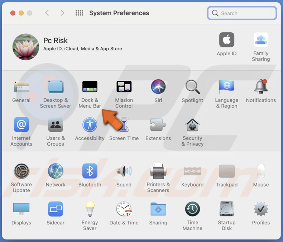
Task: Open Screen Time settings
Action: point(124,125)
